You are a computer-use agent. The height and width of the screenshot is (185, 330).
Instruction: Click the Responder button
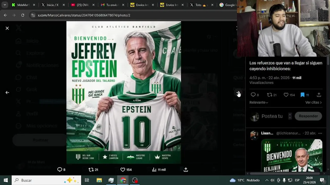point(308,116)
